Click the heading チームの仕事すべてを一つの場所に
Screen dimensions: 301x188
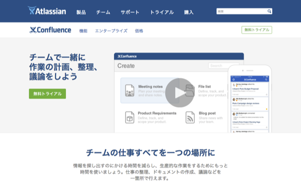(150, 153)
